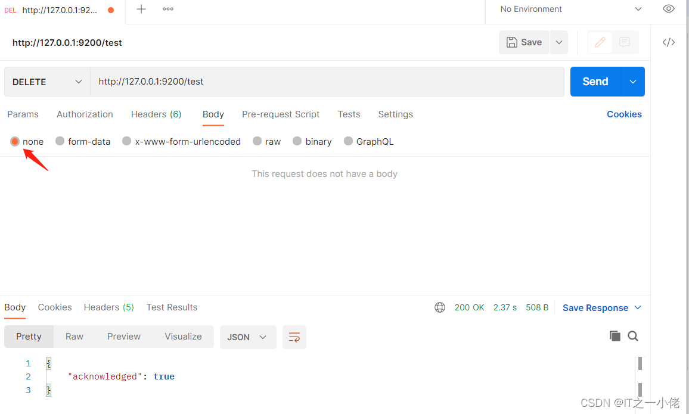Save the request with Save button
The image size is (689, 414).
(x=524, y=42)
